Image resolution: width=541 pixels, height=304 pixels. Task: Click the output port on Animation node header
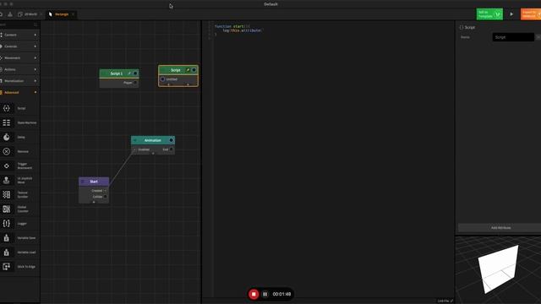coord(171,140)
